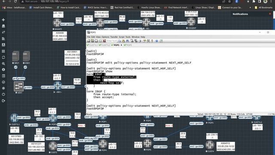Open the Status info icon in the sidebar
275x155 pixels.
pyautogui.click(x=3, y=70)
